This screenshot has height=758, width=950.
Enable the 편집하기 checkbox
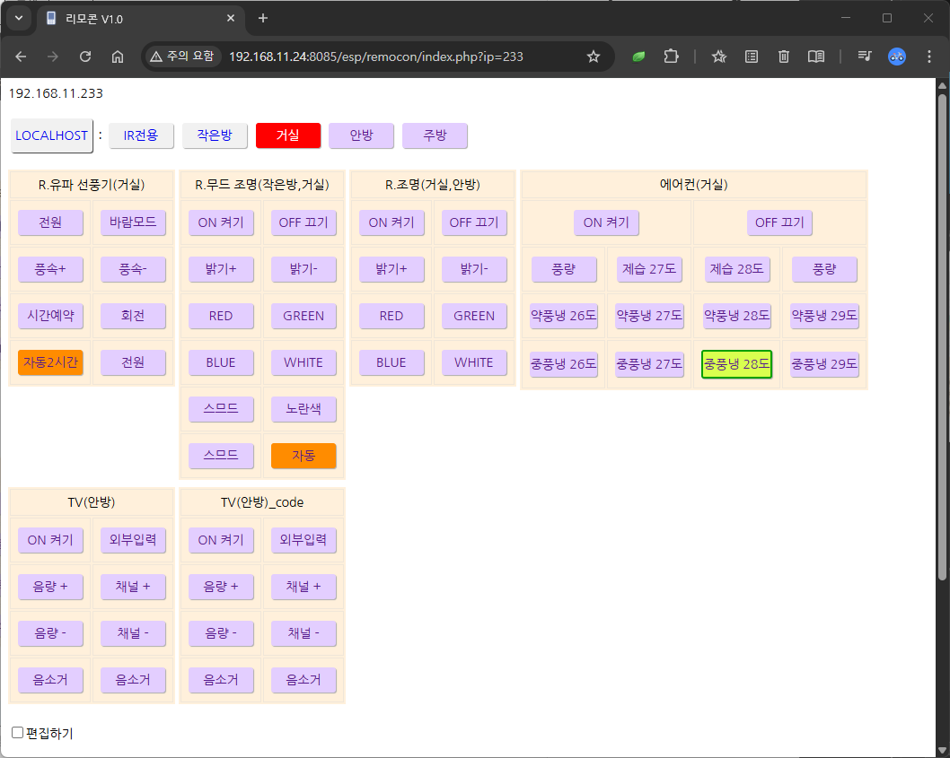click(17, 733)
